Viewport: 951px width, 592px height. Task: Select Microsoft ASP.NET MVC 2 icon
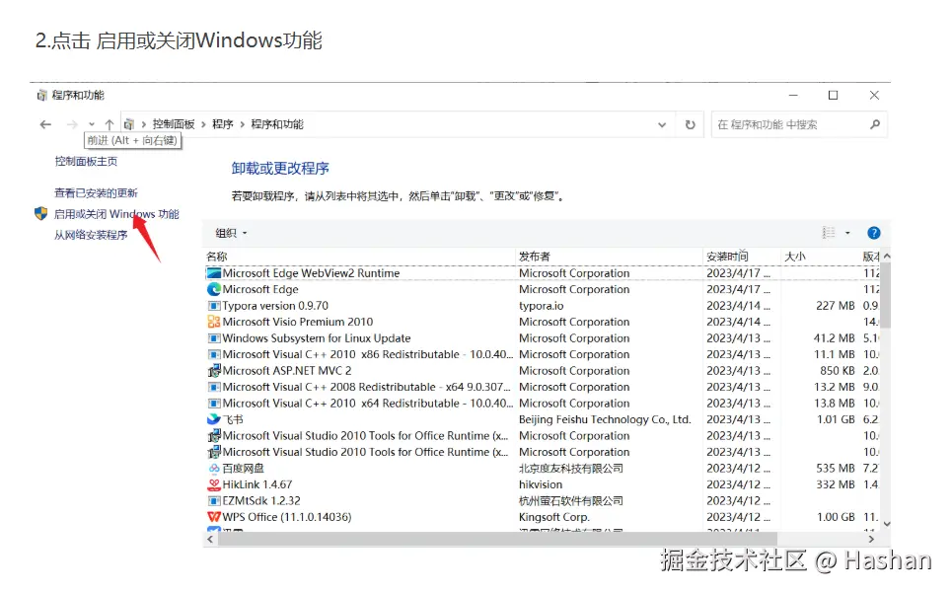pyautogui.click(x=213, y=371)
